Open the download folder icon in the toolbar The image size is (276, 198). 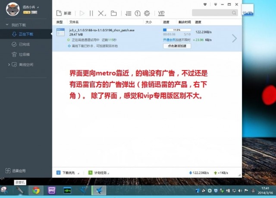pyautogui.click(x=113, y=13)
